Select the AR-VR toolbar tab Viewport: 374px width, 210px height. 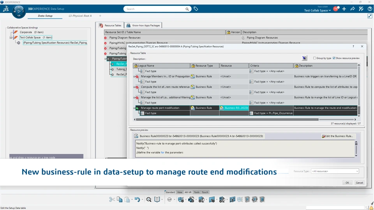point(188,192)
